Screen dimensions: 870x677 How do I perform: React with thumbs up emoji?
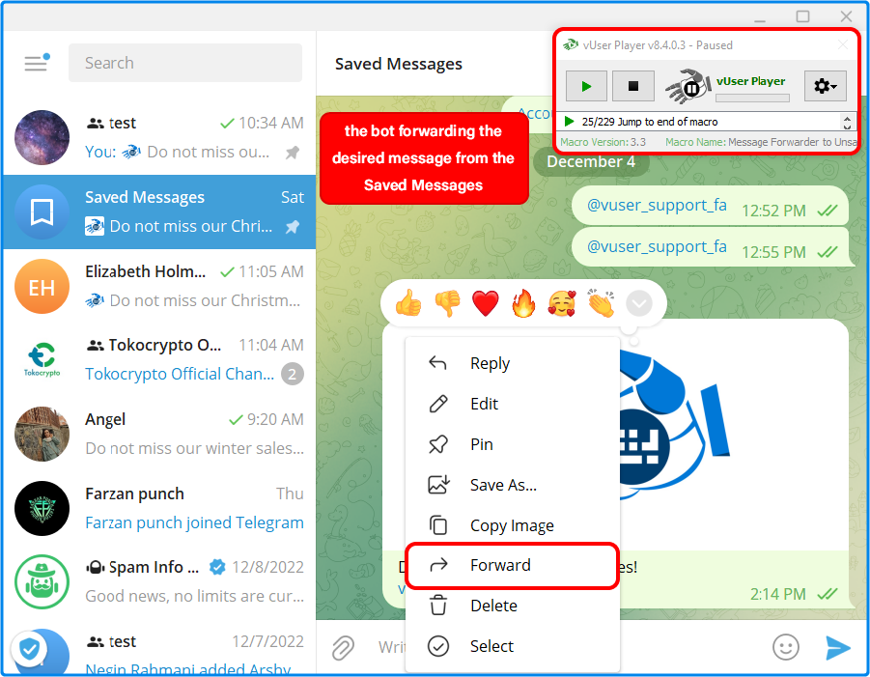408,303
